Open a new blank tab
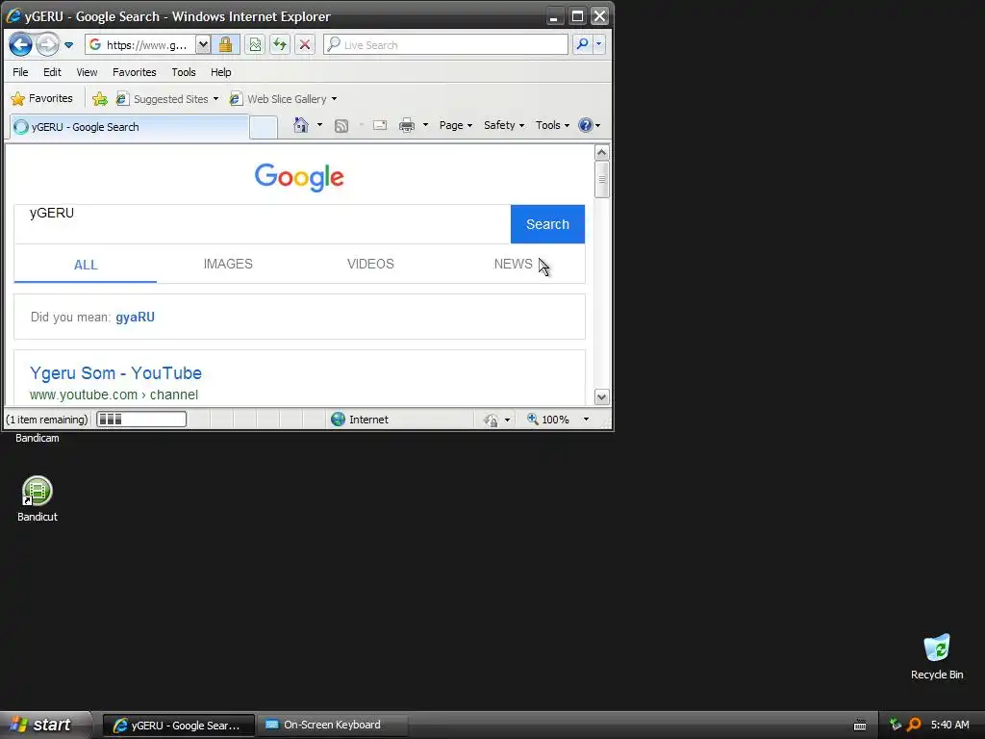 point(264,127)
